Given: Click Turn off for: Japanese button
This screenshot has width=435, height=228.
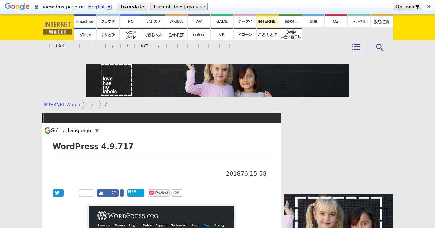Looking at the screenshot, I should point(179,7).
